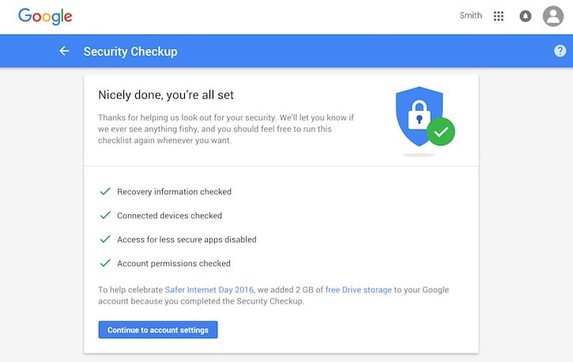Open the help question mark icon
The image size is (573, 362).
(560, 51)
